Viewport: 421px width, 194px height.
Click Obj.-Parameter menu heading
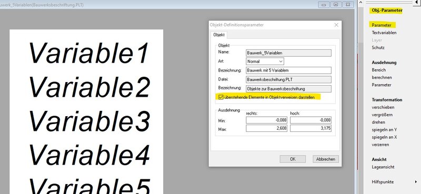[387, 11]
